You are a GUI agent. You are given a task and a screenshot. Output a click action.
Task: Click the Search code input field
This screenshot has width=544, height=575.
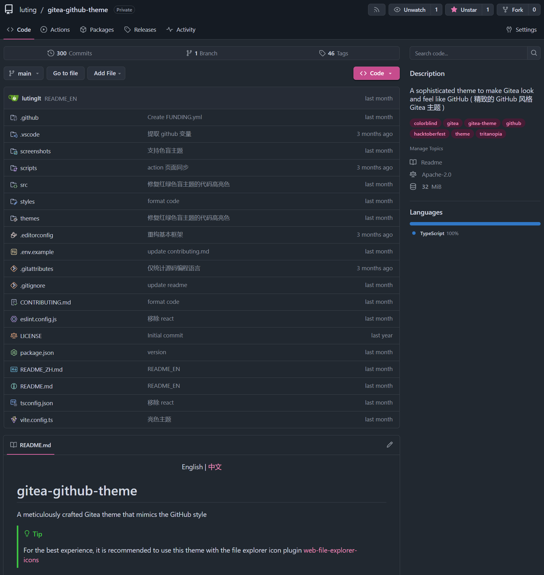[x=468, y=53]
